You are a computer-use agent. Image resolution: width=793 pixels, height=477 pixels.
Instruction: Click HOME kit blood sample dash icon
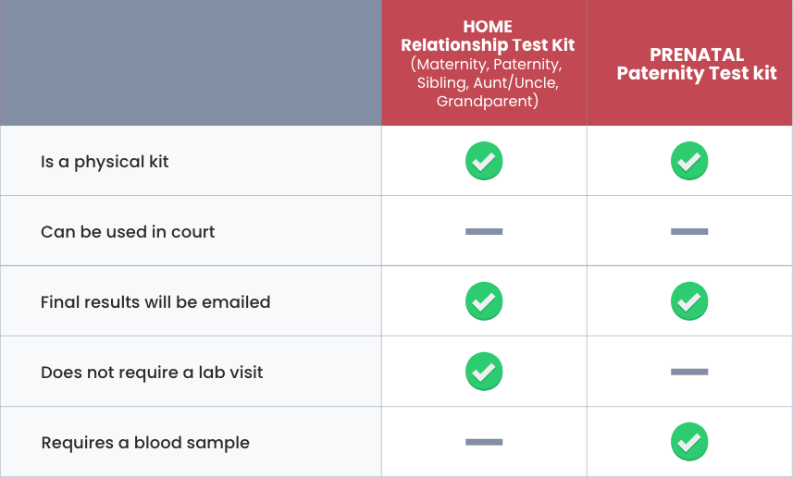[484, 442]
